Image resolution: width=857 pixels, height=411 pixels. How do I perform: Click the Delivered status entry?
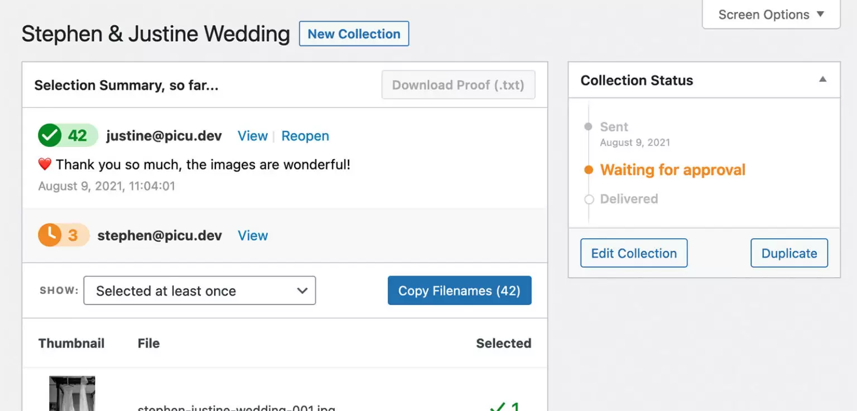(629, 199)
